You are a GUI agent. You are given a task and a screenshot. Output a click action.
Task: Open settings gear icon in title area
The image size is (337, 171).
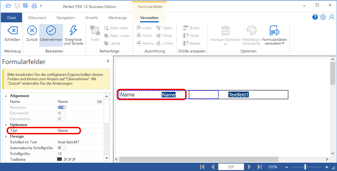(323, 17)
